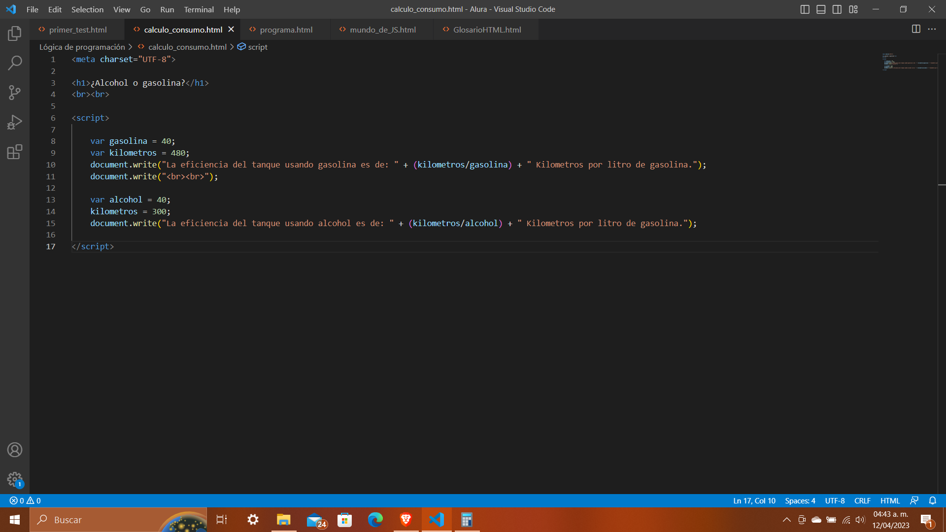Screen dimensions: 946x532
Task: Open the Manage gear menu
Action: click(15, 479)
